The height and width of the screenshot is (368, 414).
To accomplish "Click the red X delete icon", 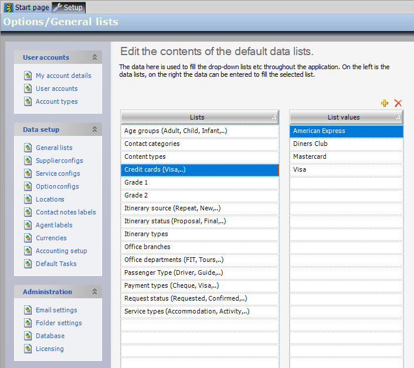I will point(398,103).
